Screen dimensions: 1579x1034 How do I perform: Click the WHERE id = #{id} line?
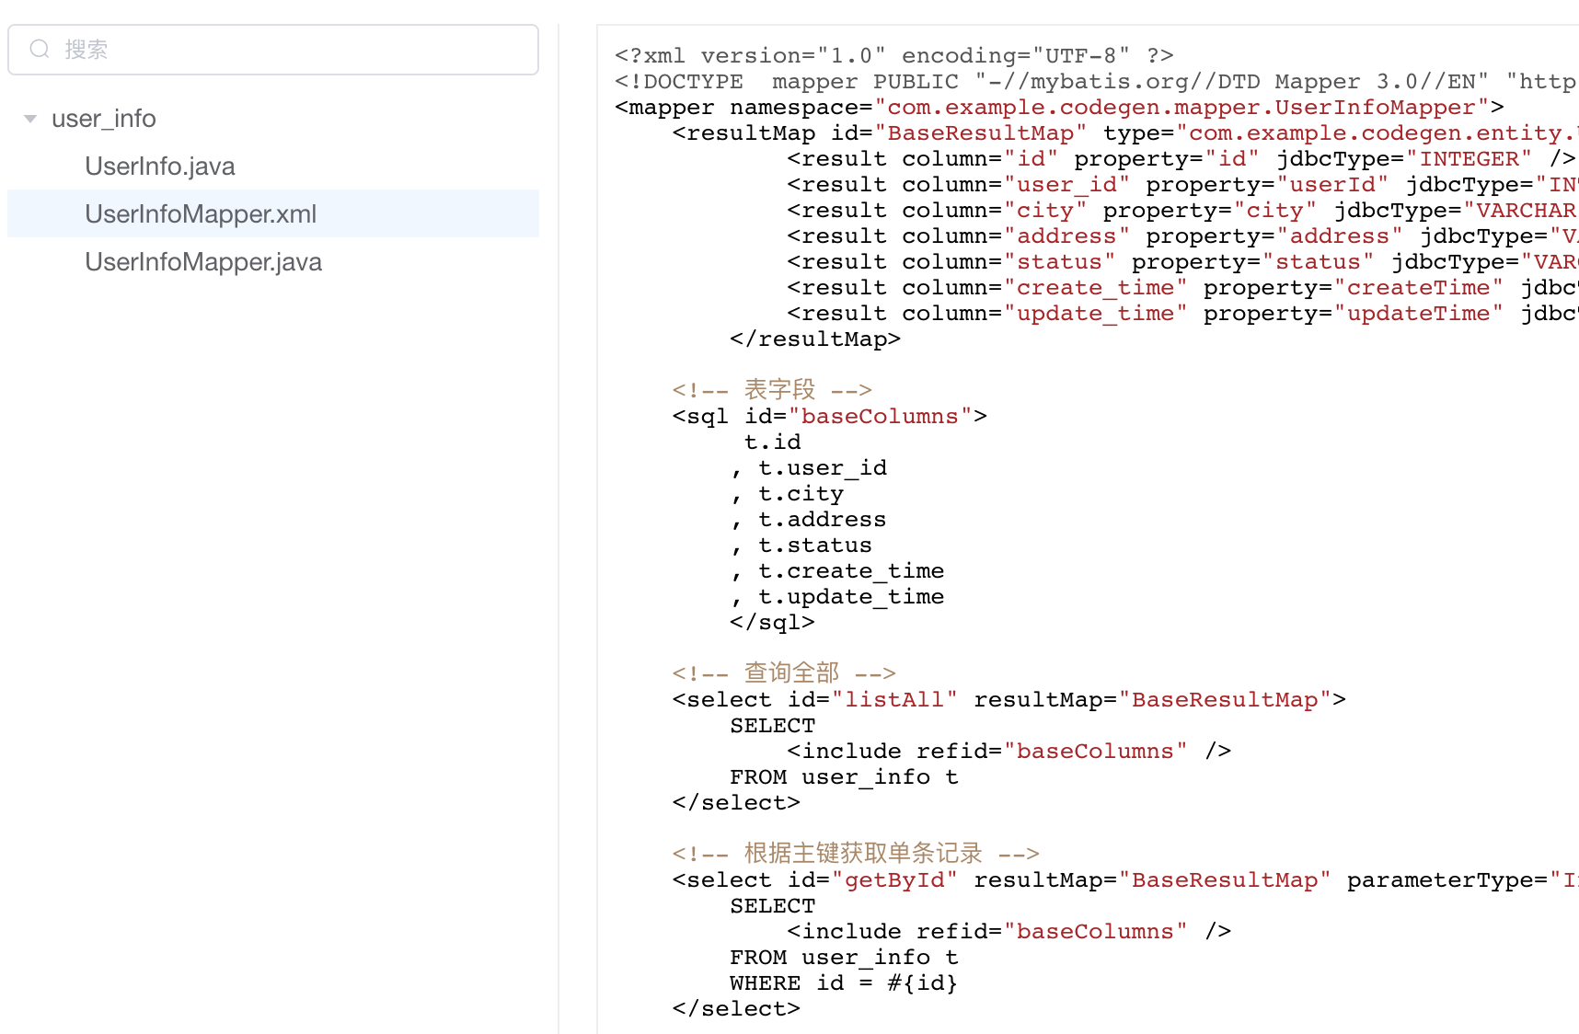click(x=844, y=983)
